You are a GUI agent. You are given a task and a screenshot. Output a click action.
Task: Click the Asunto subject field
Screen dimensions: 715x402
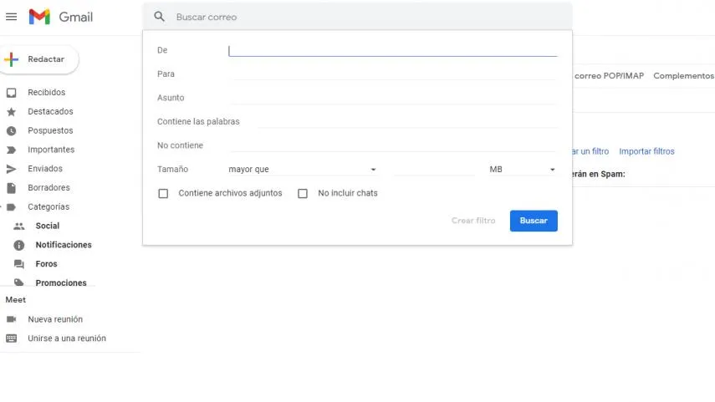coord(392,98)
